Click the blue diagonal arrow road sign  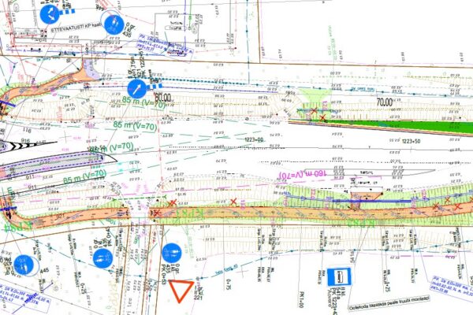(137, 88)
